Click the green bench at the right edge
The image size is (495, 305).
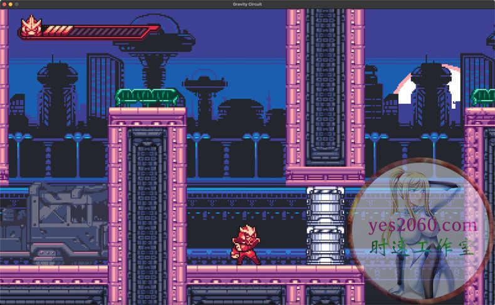coord(483,97)
